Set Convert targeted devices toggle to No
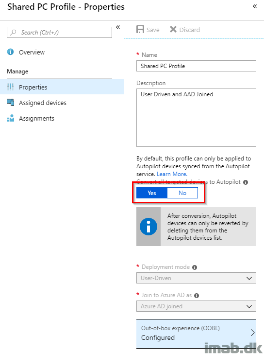Viewport: 264px width, 354px height. 182,193
